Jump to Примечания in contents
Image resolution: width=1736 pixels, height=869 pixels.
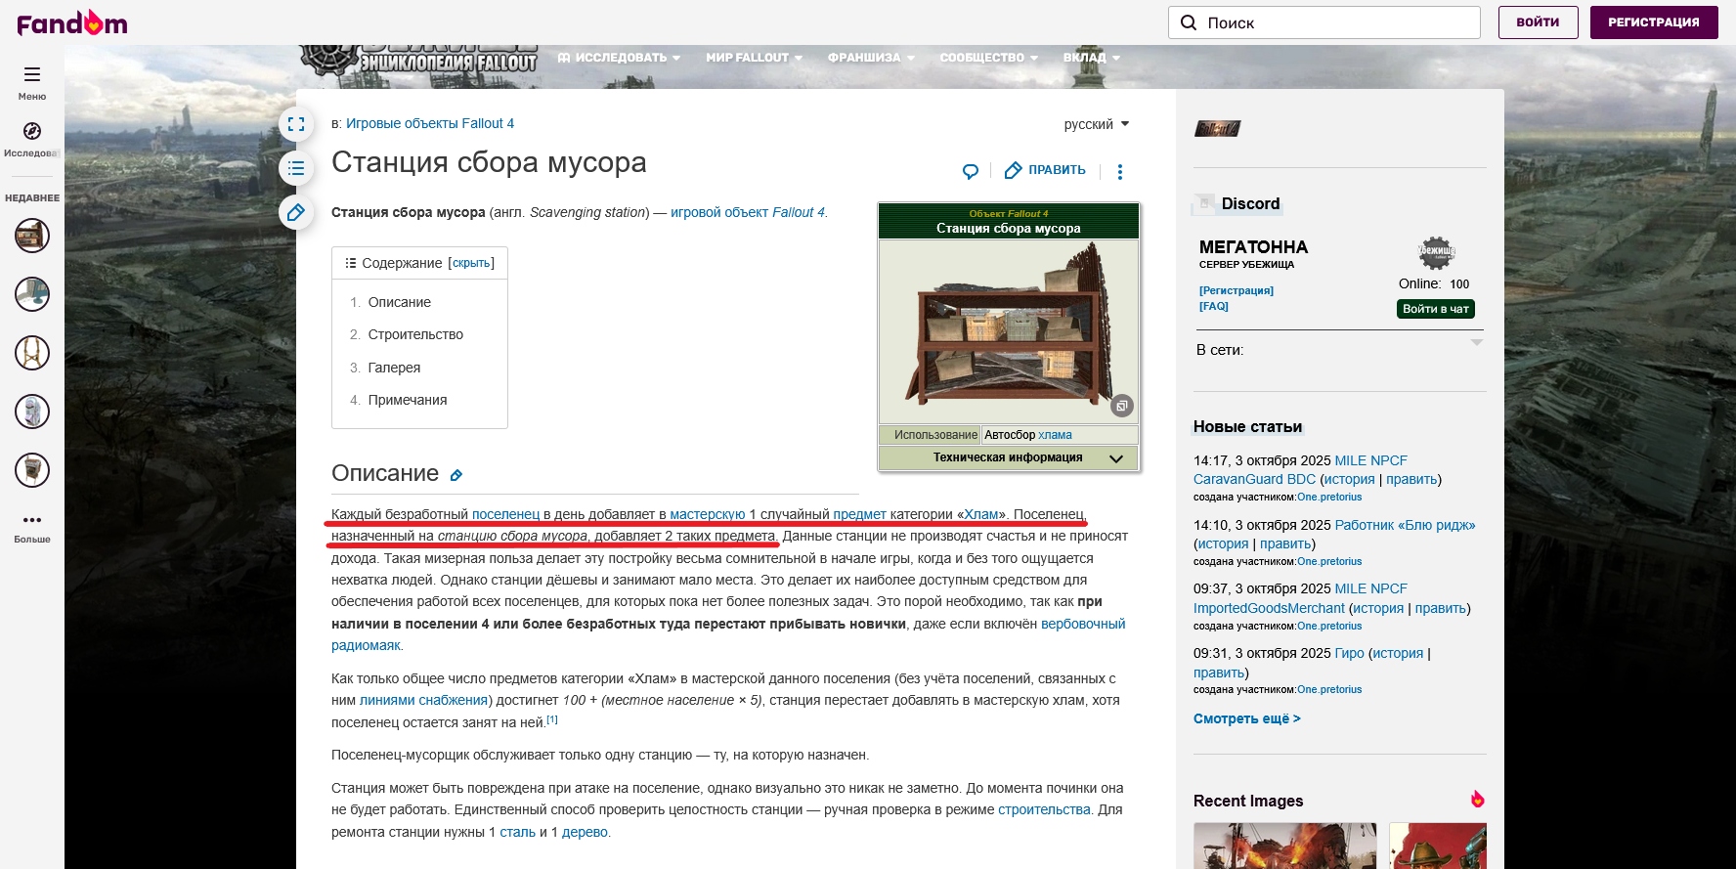click(408, 400)
